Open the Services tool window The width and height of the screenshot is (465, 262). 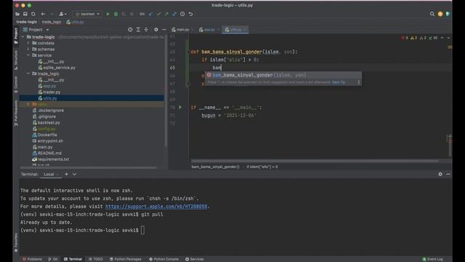(195, 259)
